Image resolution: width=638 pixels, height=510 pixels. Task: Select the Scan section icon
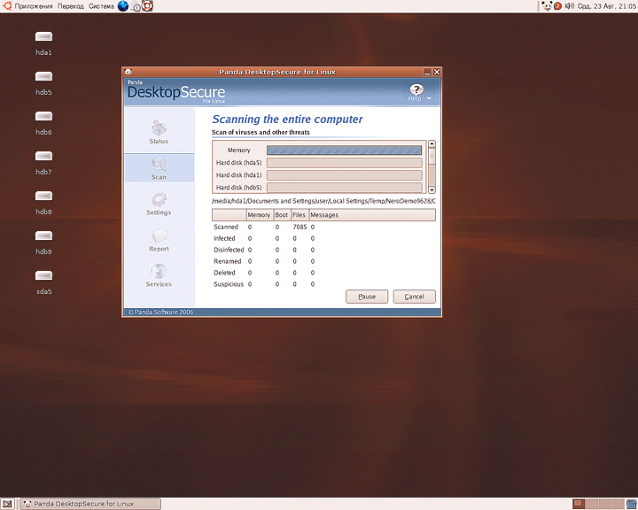[x=159, y=164]
